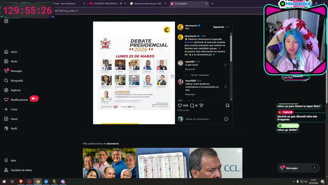Like laylie182's comment

pos(225,65)
